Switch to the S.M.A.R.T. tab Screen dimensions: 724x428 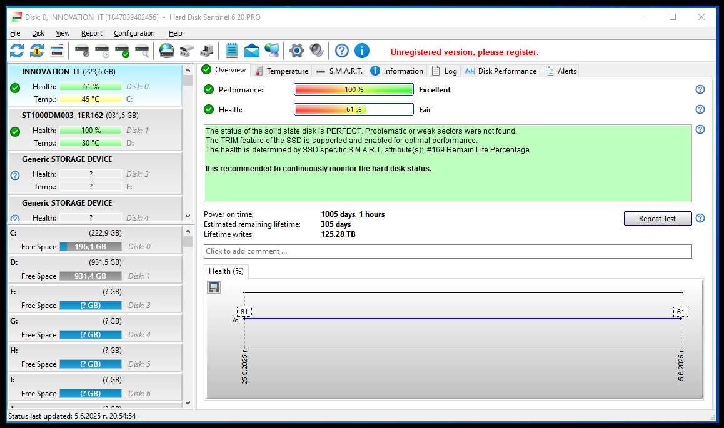(x=339, y=71)
